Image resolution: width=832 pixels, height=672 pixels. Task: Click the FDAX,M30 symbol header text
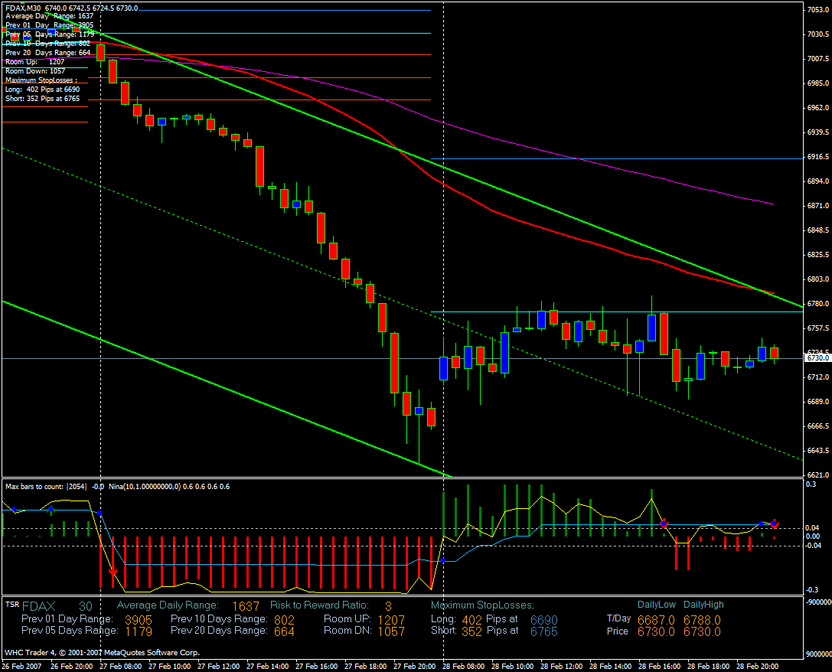point(23,8)
